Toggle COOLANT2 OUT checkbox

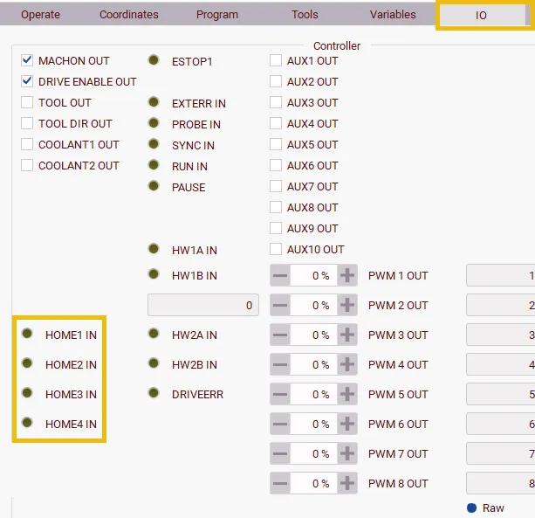point(27,165)
